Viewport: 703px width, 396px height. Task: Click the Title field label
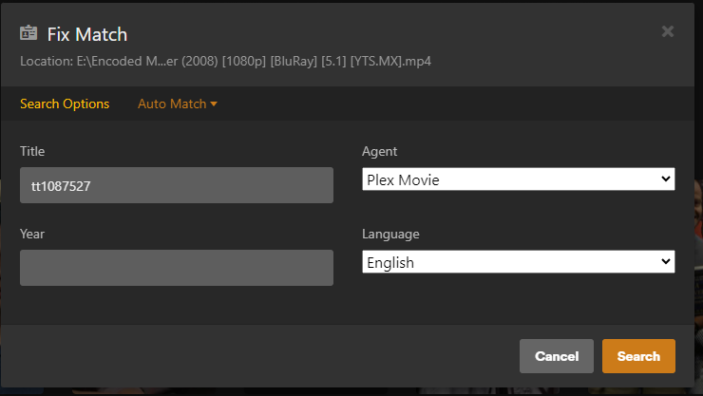32,151
